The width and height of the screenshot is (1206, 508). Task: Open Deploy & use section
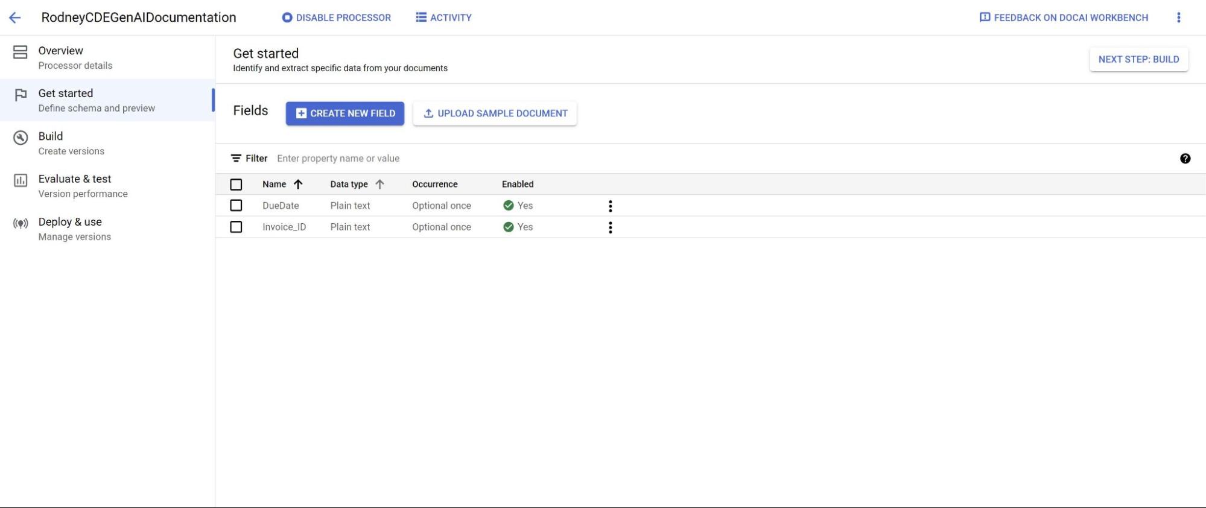coord(70,229)
